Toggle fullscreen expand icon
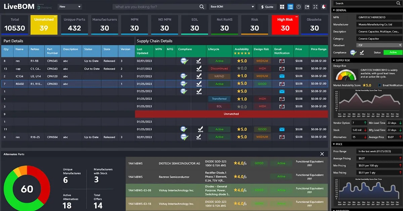 [x=315, y=7]
